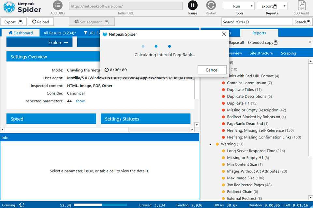Open the SEO Audit PDF report

click(302, 6)
